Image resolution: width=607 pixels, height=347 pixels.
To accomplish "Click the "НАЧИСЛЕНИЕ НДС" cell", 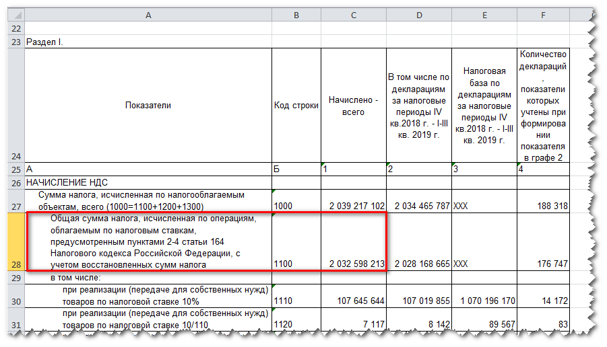I will pos(148,183).
